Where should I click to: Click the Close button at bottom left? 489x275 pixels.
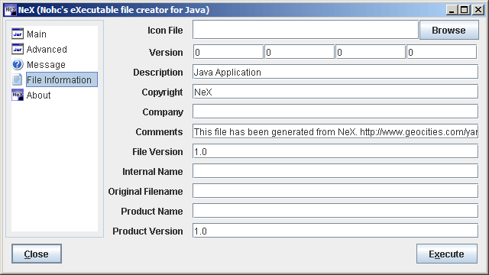[37, 254]
